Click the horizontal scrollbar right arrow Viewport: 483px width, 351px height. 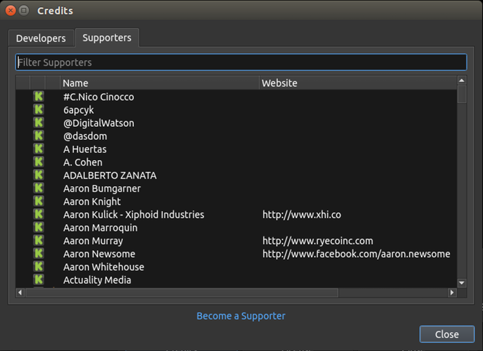click(452, 292)
